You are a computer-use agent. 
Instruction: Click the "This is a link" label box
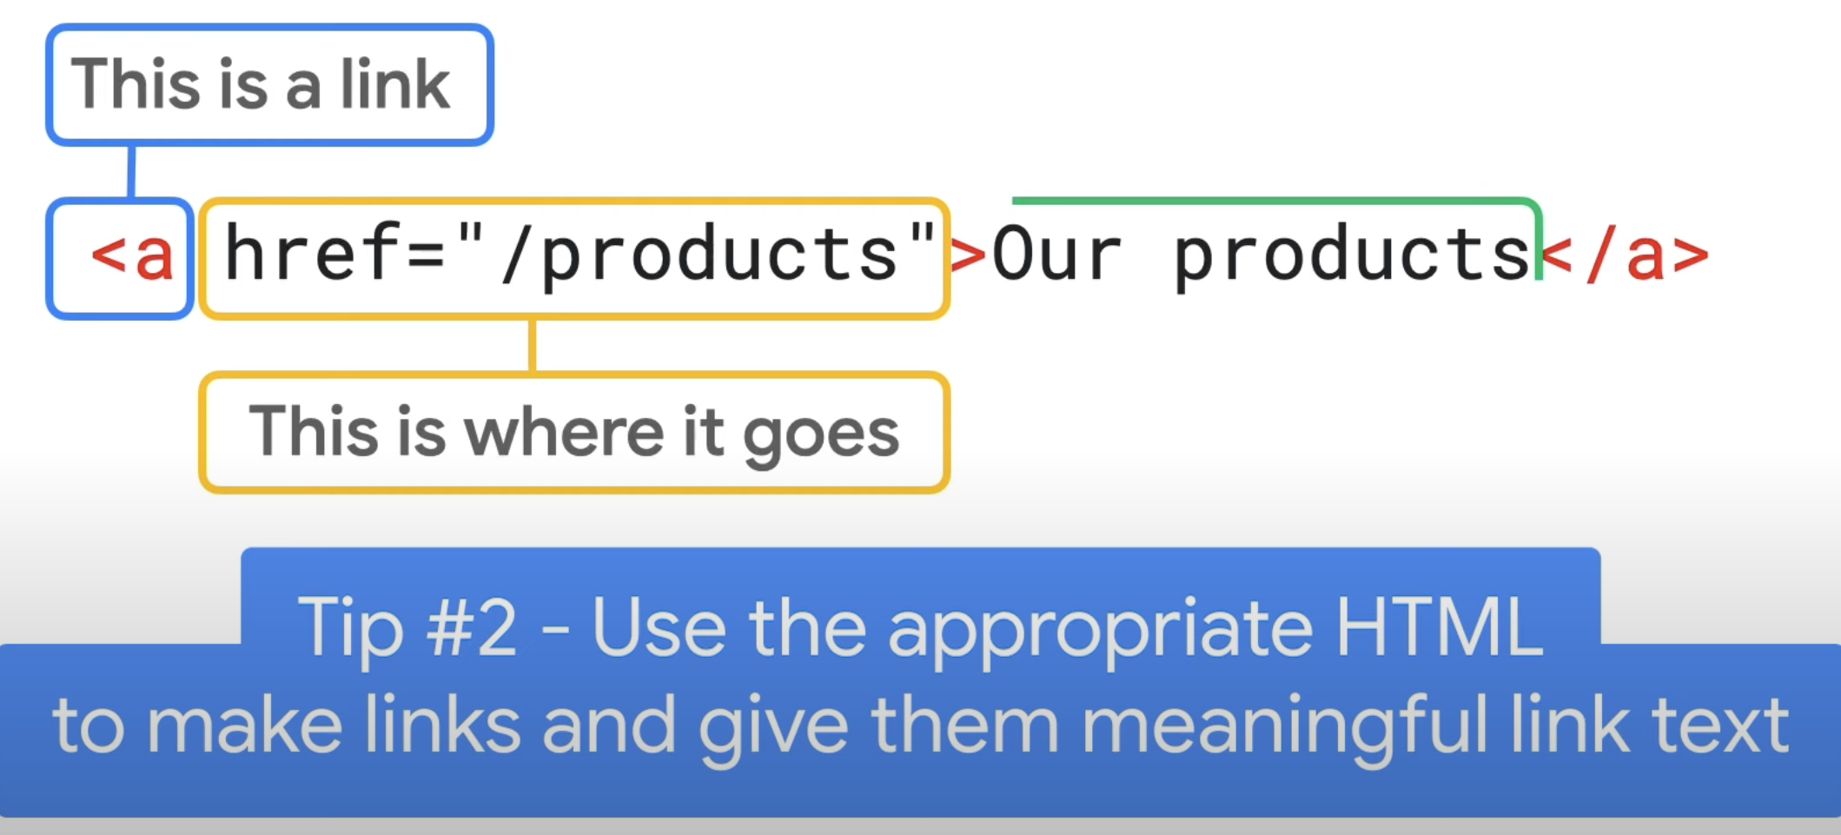(269, 84)
